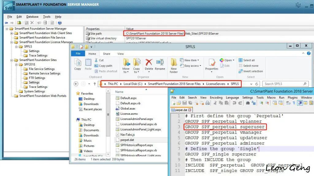
Task: Click the Back arrow in Server Manager toolbar
Action: pos(6,23)
